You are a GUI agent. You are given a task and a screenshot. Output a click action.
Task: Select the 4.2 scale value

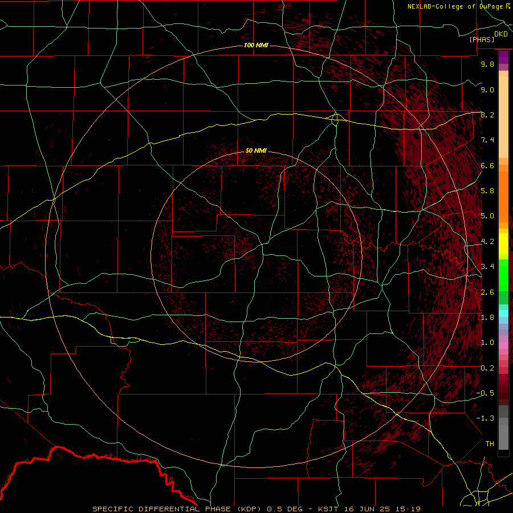pyautogui.click(x=487, y=242)
